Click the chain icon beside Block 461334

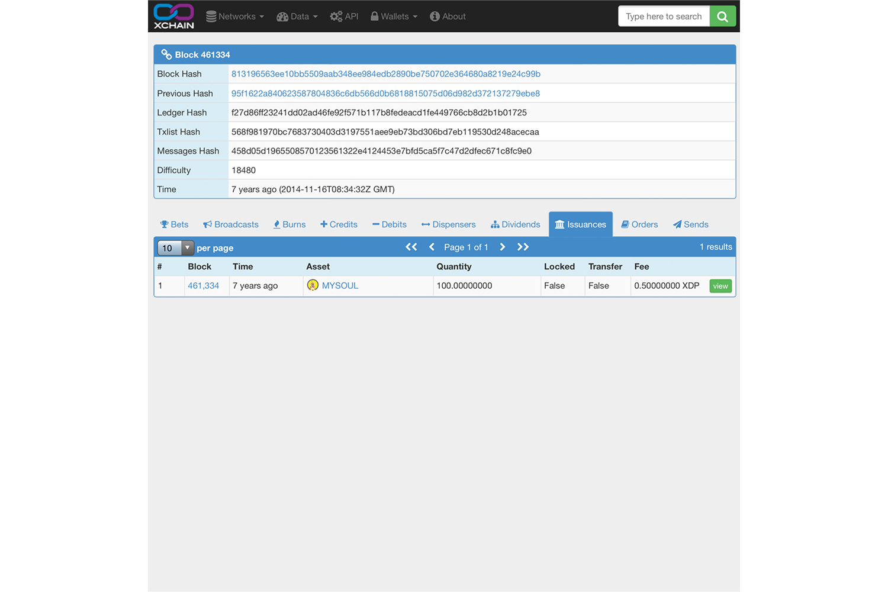point(166,54)
